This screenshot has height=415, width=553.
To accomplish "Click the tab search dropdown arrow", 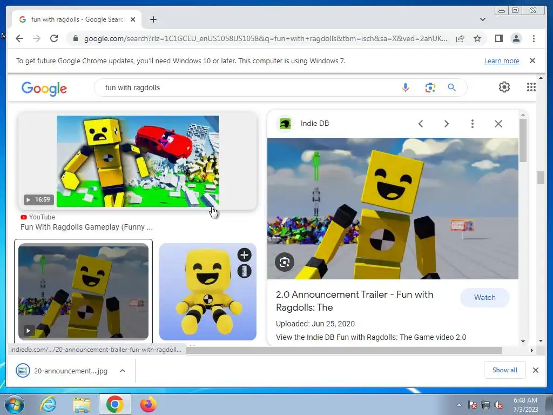I will (x=483, y=19).
